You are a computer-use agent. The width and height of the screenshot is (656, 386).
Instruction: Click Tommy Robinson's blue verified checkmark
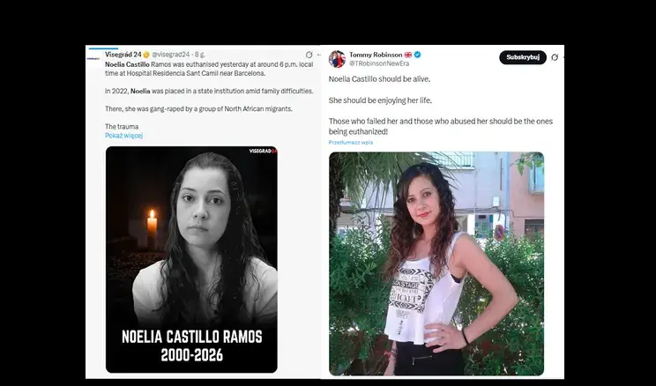pyautogui.click(x=417, y=55)
